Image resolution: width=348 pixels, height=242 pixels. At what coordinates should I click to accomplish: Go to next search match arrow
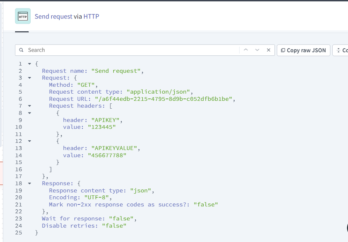coord(257,50)
